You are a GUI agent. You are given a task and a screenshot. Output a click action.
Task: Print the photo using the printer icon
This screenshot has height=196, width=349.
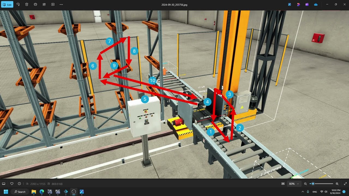click(35, 5)
